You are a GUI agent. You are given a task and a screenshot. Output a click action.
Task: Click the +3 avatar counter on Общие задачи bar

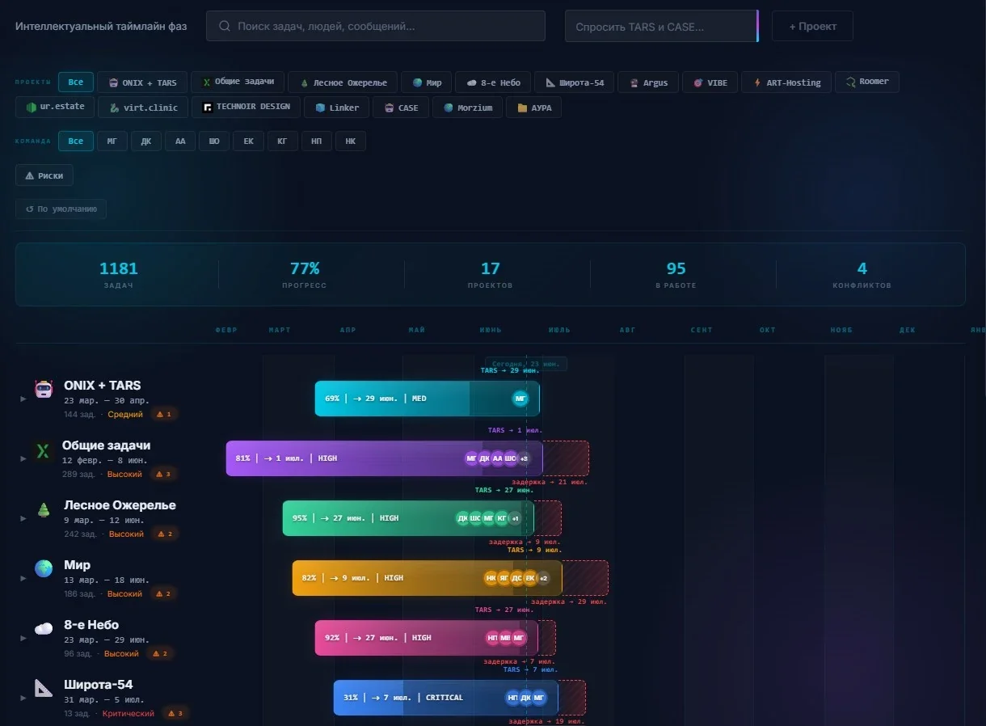(524, 458)
